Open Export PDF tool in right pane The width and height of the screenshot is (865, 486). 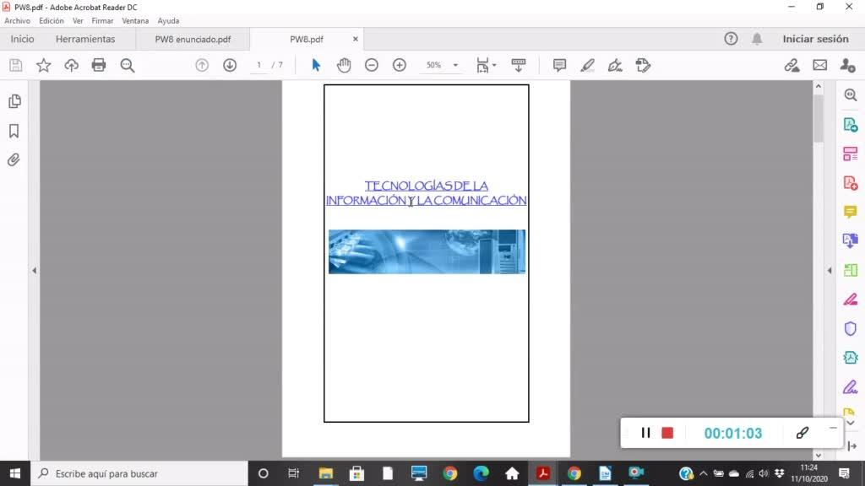click(850, 125)
